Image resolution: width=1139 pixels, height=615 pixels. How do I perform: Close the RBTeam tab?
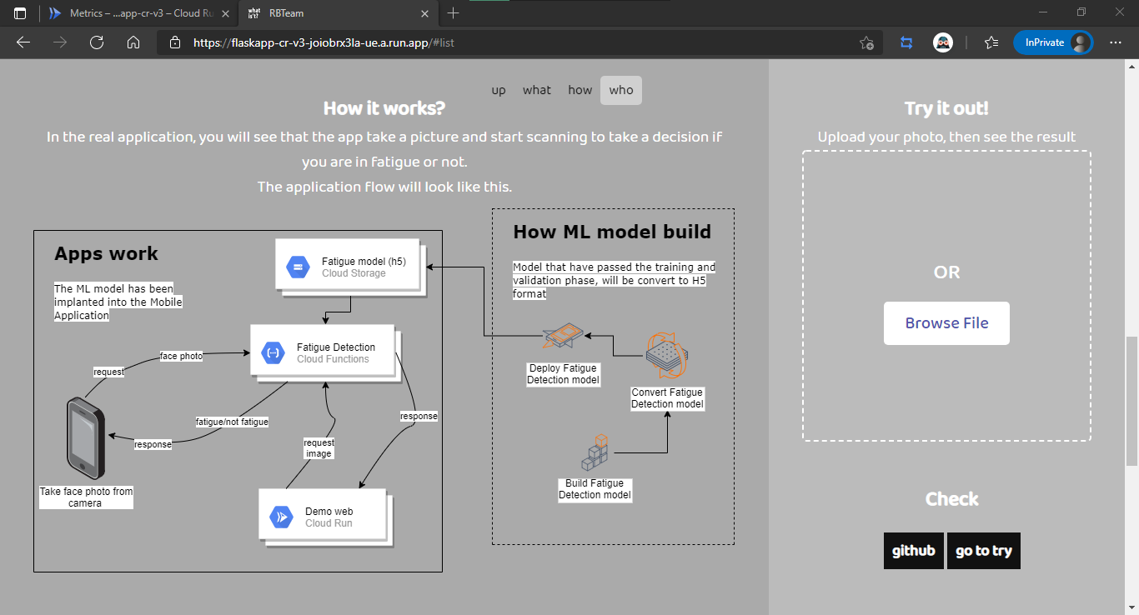[424, 13]
